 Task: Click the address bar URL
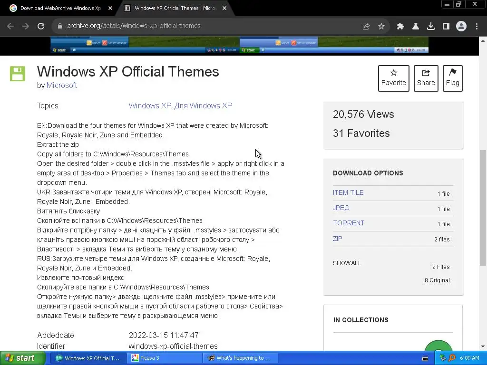tap(134, 26)
